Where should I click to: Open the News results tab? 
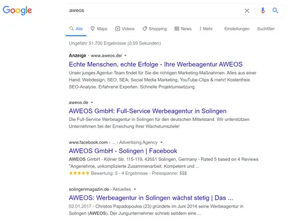(183, 29)
